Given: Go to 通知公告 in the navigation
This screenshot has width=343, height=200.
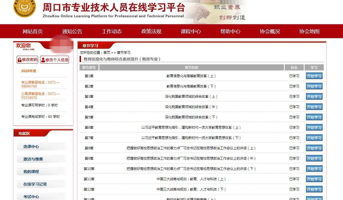Looking at the screenshot, I should point(72,31).
